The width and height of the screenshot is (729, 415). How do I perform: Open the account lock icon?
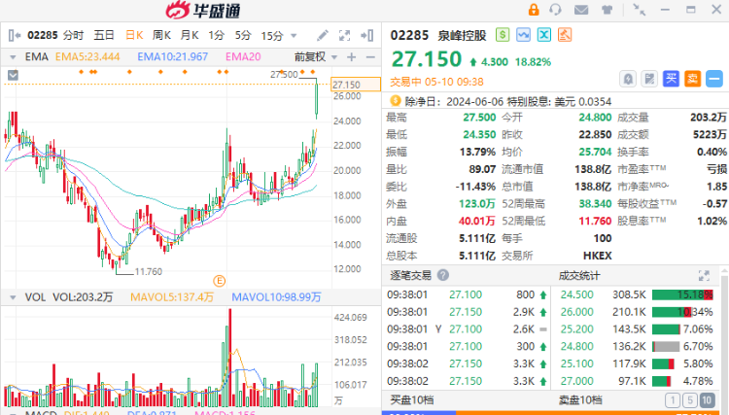tap(534, 10)
